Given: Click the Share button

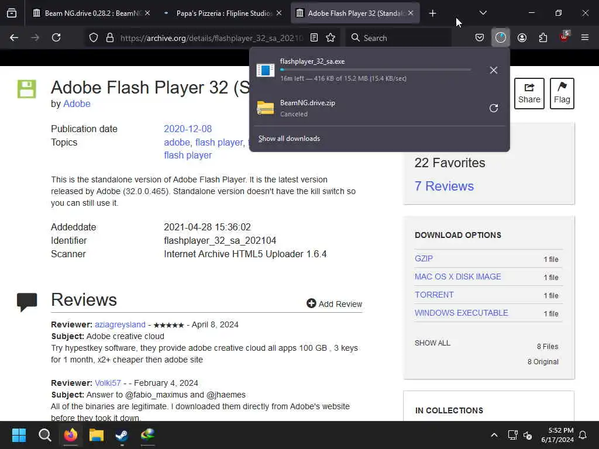Looking at the screenshot, I should tap(529, 94).
